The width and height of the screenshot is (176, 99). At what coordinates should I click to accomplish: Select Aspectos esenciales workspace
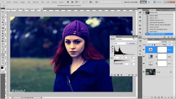[131, 2]
